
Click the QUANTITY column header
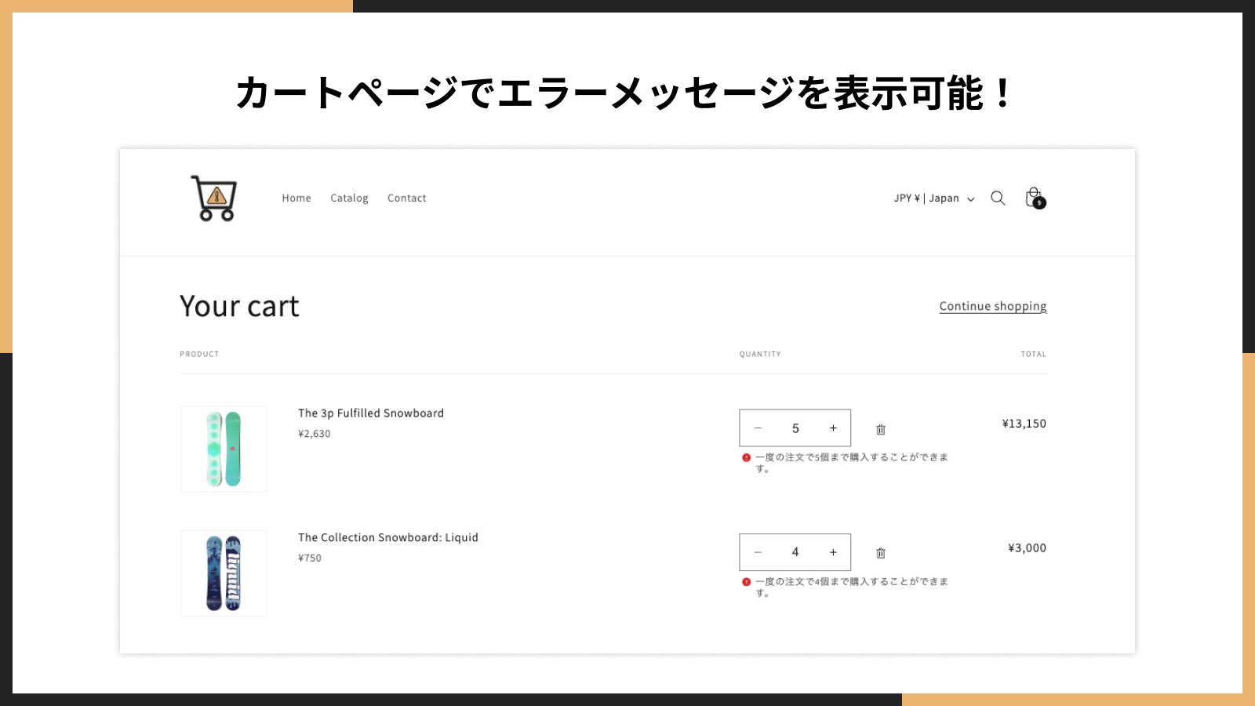[x=760, y=354]
